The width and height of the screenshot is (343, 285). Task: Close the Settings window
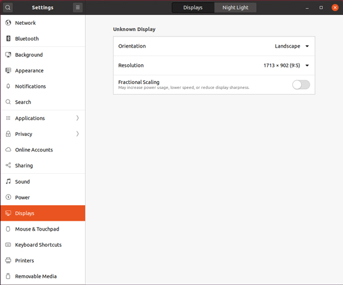pyautogui.click(x=335, y=7)
